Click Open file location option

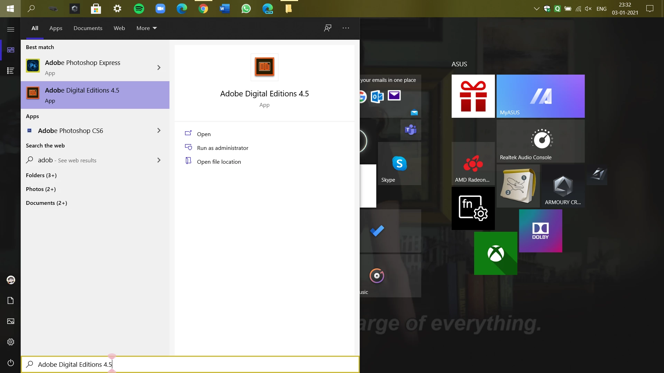219,162
